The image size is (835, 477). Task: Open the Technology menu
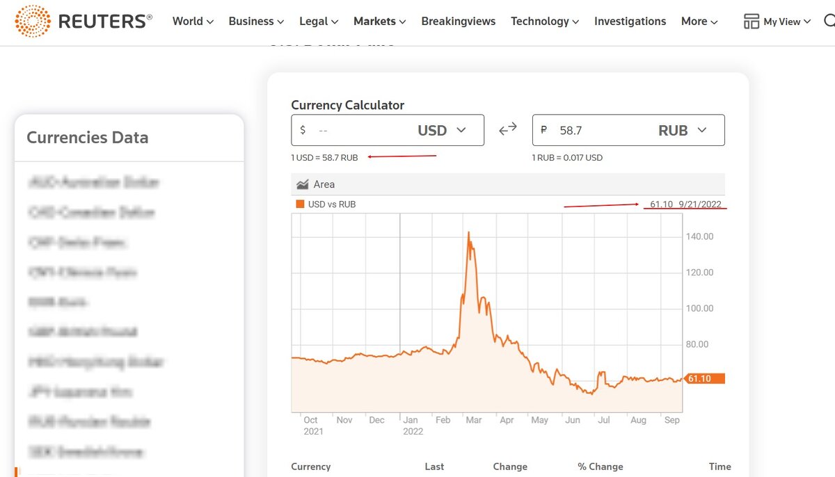click(545, 22)
